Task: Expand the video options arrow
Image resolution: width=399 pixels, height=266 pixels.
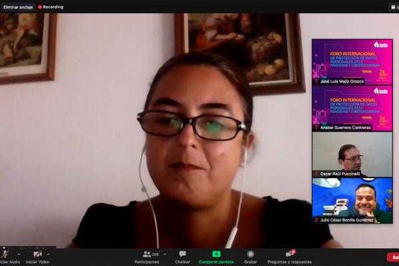Action: coord(49,254)
